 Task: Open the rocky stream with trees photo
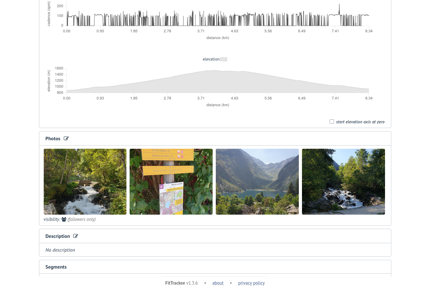343,182
